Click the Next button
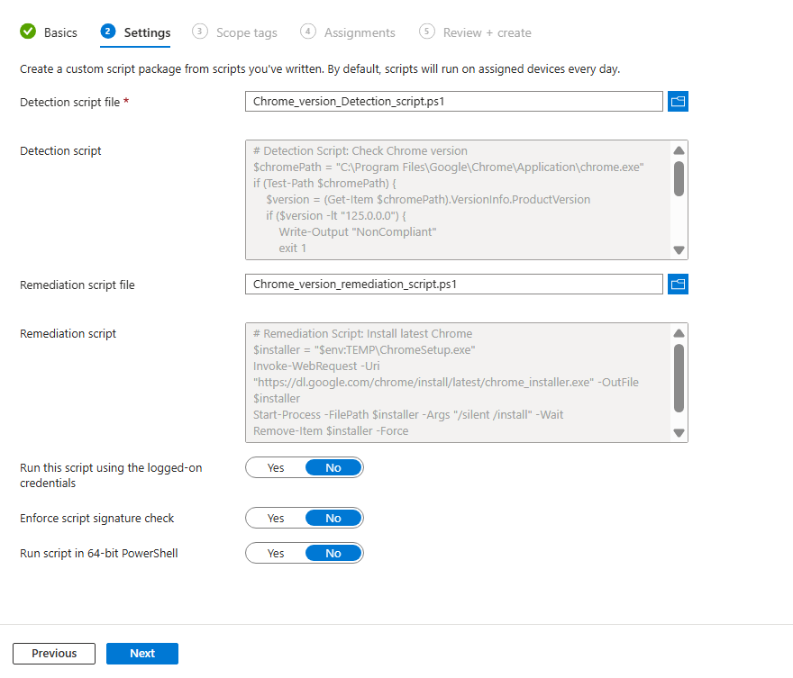The height and width of the screenshot is (678, 793). [x=142, y=654]
